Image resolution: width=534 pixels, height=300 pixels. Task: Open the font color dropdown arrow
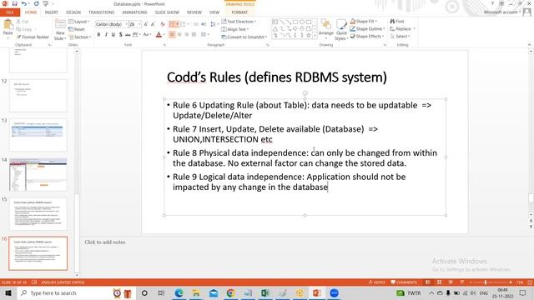point(164,35)
